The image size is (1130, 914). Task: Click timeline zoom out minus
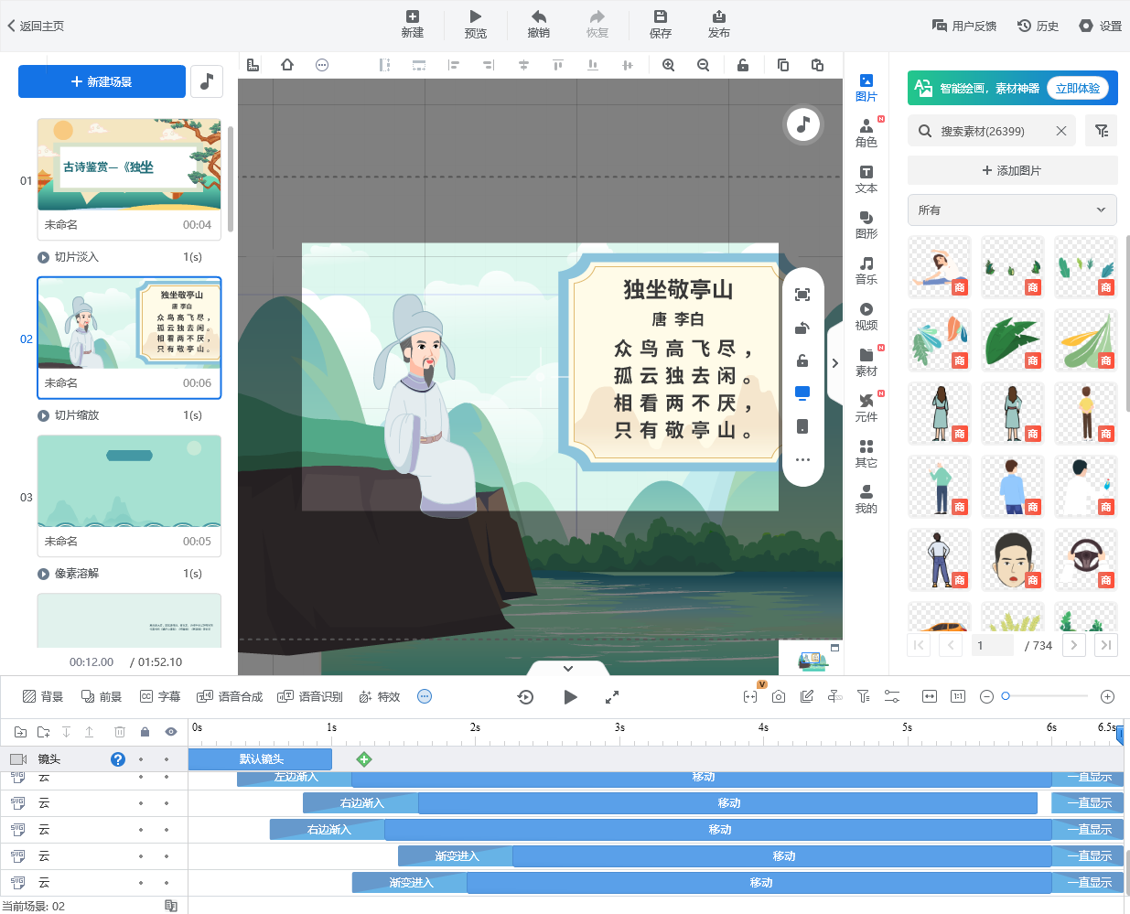coord(986,697)
